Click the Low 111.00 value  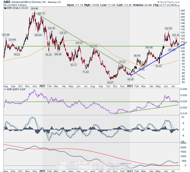[108, 5]
